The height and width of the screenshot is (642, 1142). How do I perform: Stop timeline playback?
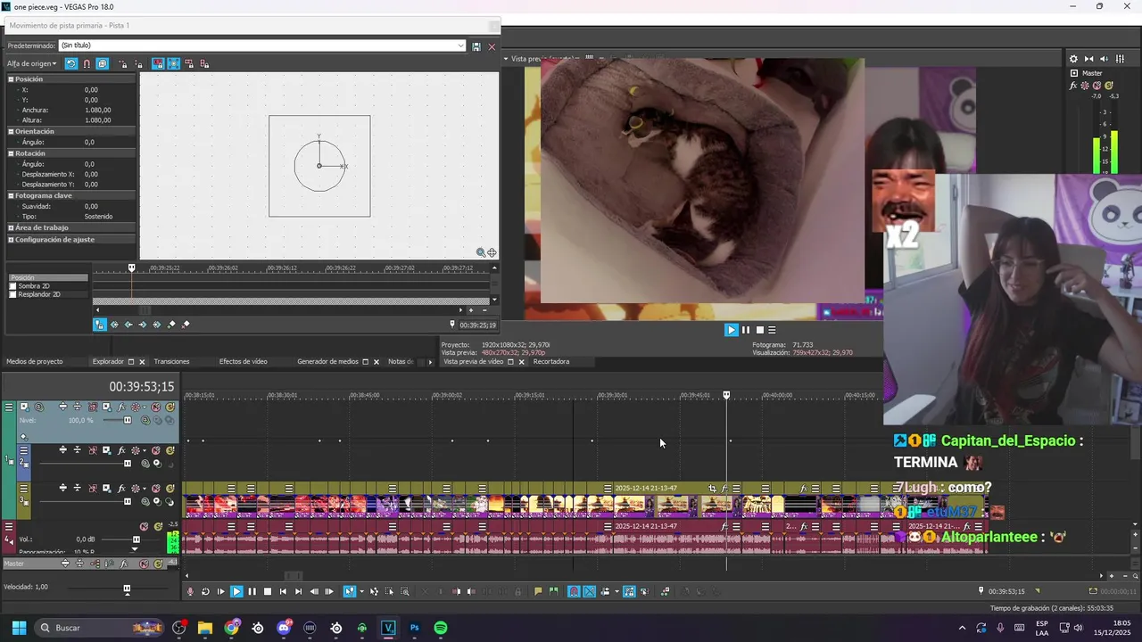coord(268,591)
